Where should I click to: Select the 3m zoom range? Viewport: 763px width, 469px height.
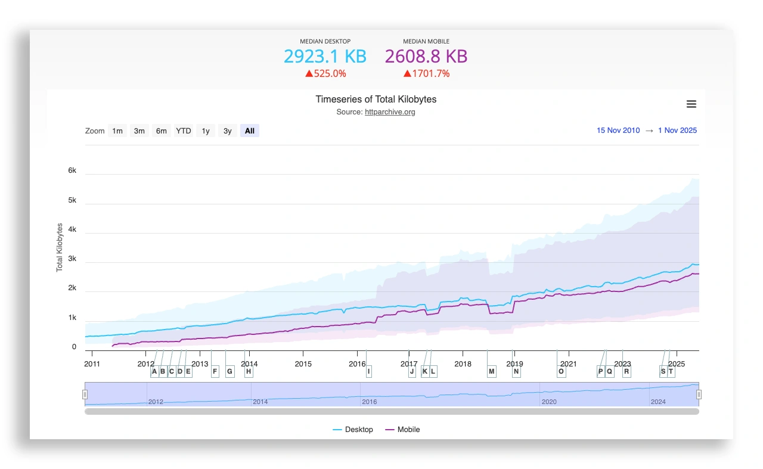pyautogui.click(x=139, y=131)
